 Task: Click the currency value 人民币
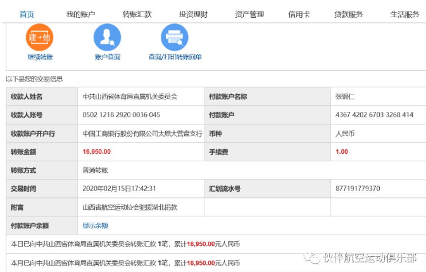345,133
